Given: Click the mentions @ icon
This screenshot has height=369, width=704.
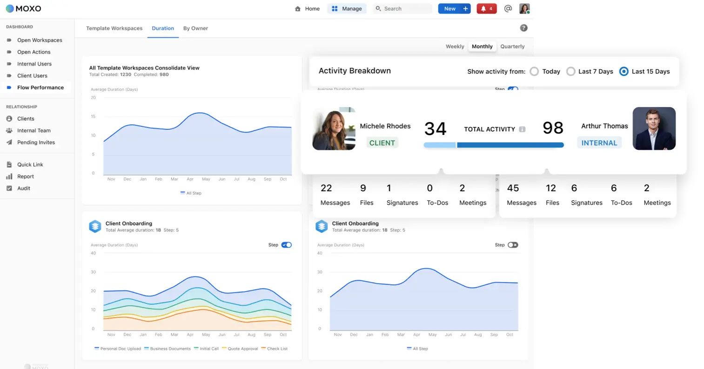Looking at the screenshot, I should 508,8.
